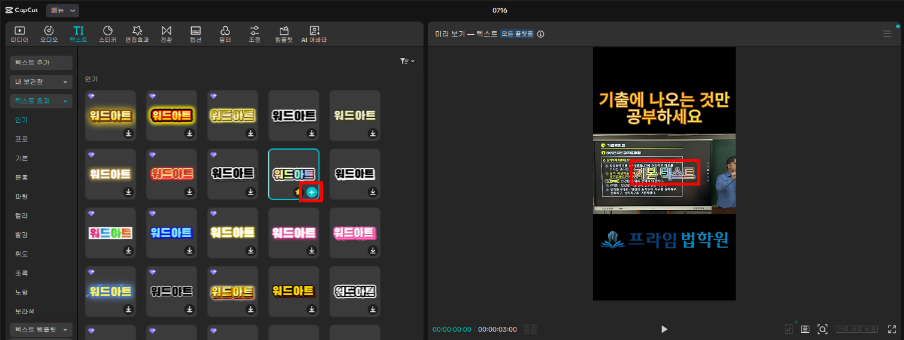
Task: Open the filter sort dropdown
Action: tap(407, 61)
